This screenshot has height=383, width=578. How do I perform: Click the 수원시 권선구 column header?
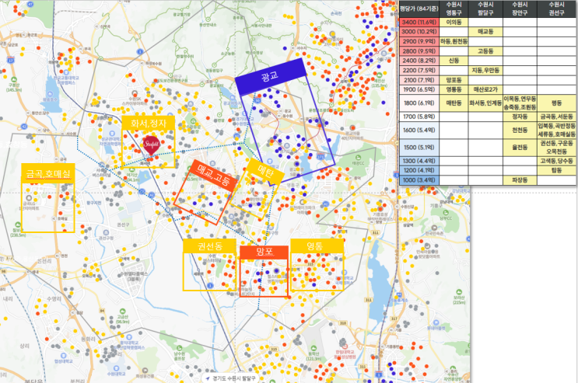[x=557, y=9]
